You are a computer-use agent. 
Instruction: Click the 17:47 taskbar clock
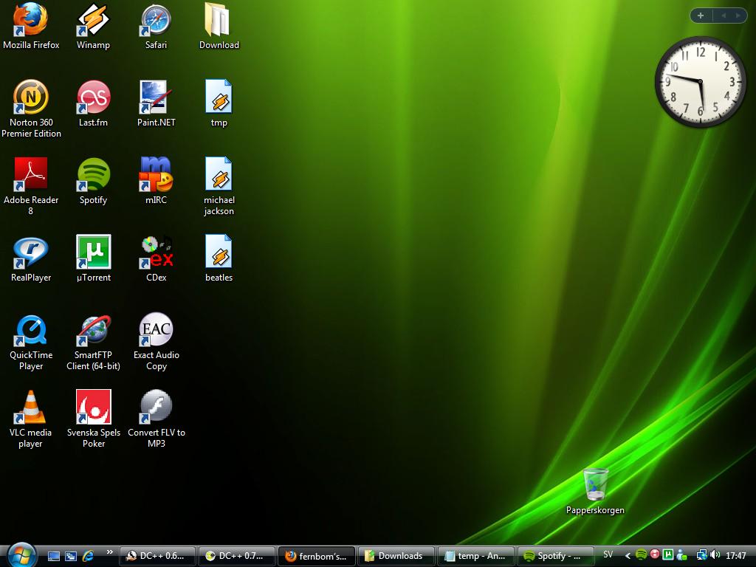tap(736, 556)
